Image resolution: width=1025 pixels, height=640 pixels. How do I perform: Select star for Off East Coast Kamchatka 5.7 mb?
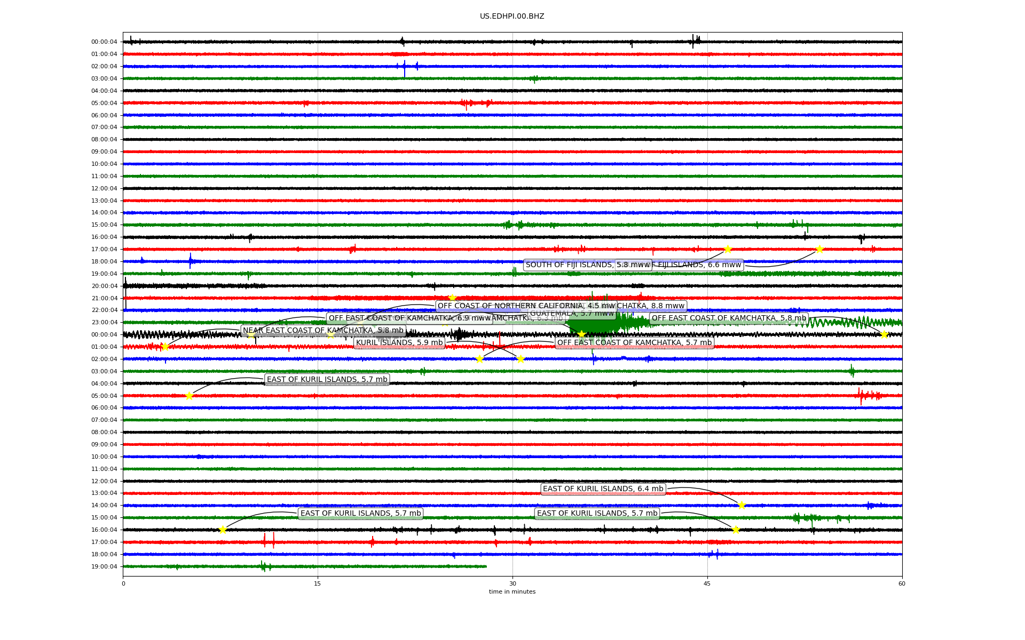tap(479, 359)
